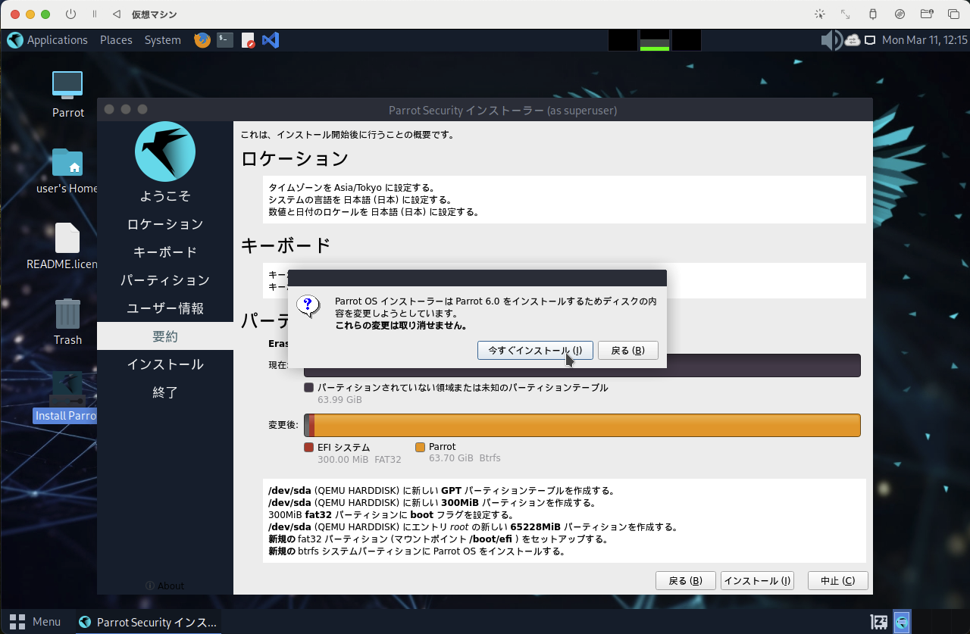Click 戻る (B) in the confirmation dialog
Viewport: 970px width, 634px height.
click(x=627, y=350)
